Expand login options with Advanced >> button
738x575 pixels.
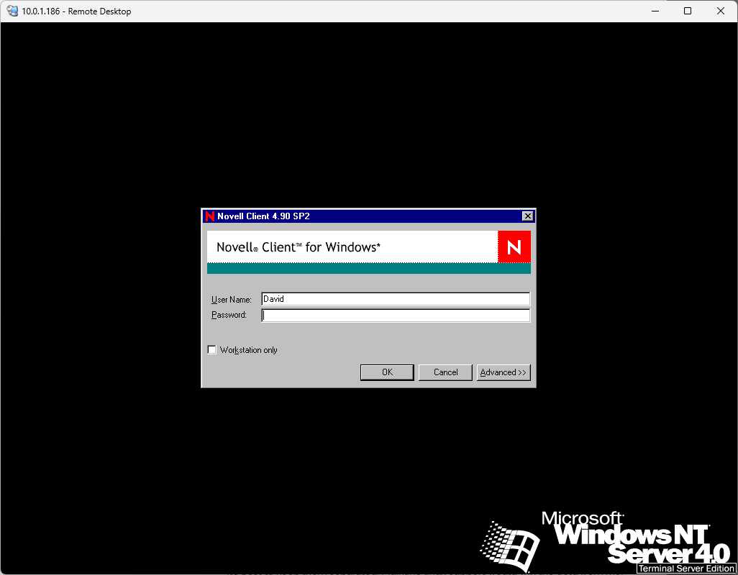[x=504, y=372]
